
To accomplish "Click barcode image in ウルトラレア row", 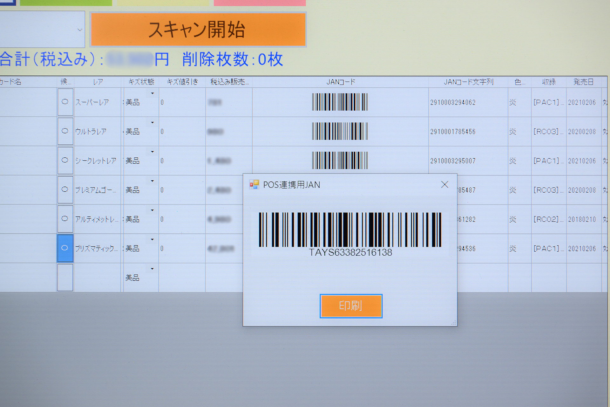I will pos(340,131).
